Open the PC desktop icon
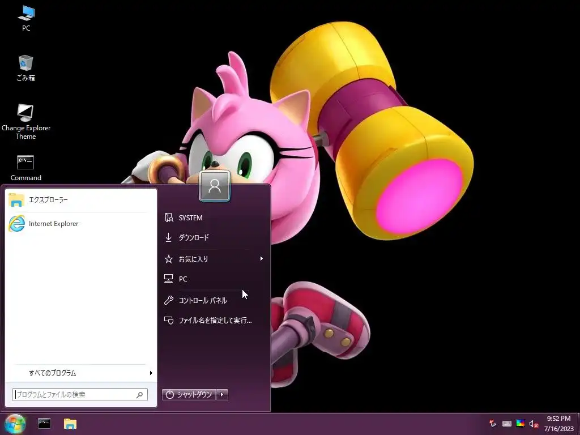This screenshot has width=580, height=435. [26, 18]
